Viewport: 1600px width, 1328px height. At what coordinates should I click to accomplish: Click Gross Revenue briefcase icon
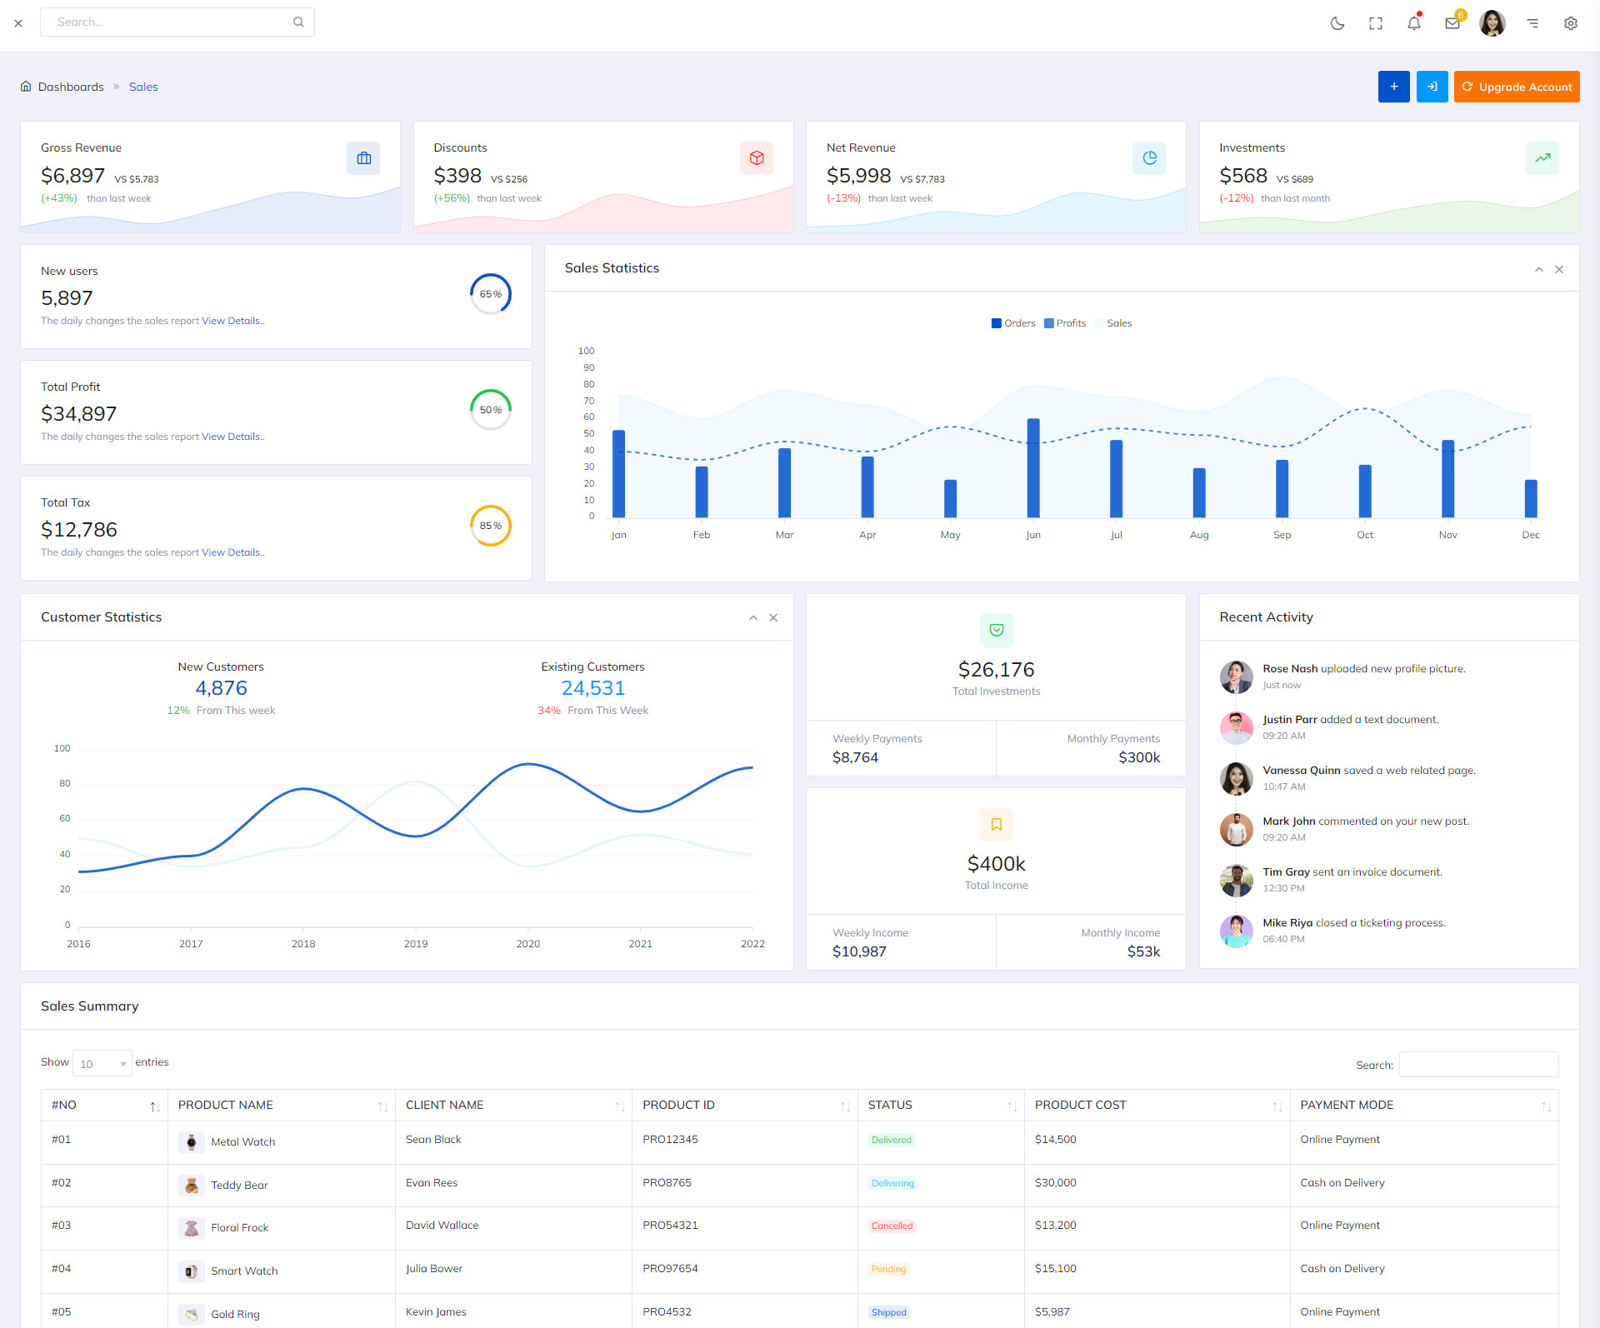(363, 158)
